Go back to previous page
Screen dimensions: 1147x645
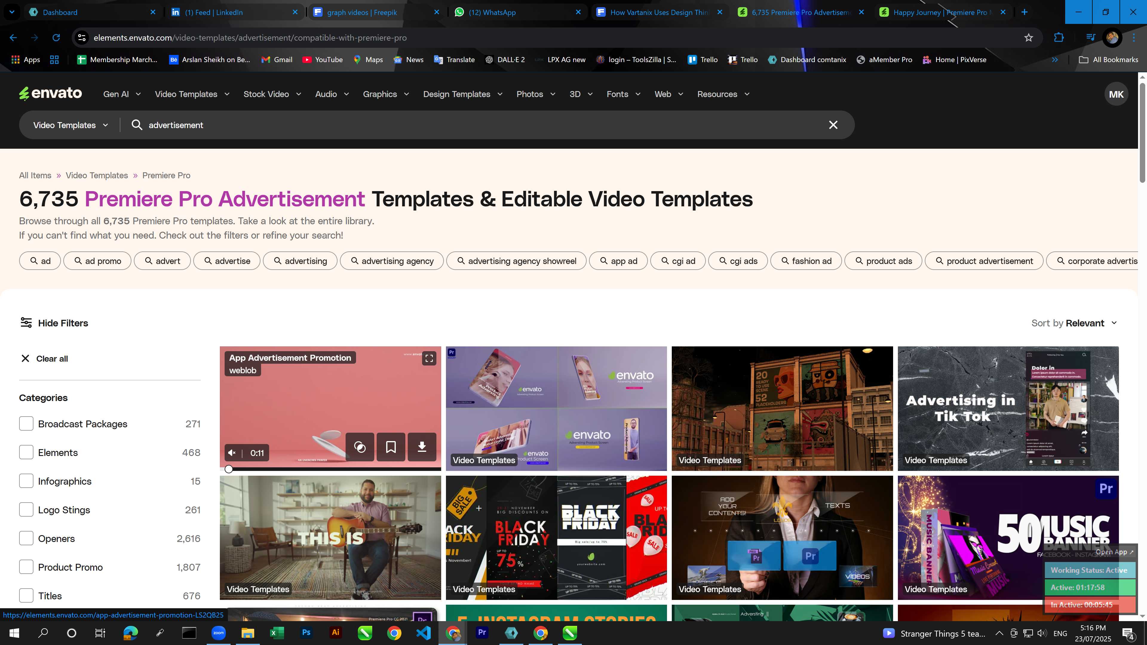click(x=13, y=38)
